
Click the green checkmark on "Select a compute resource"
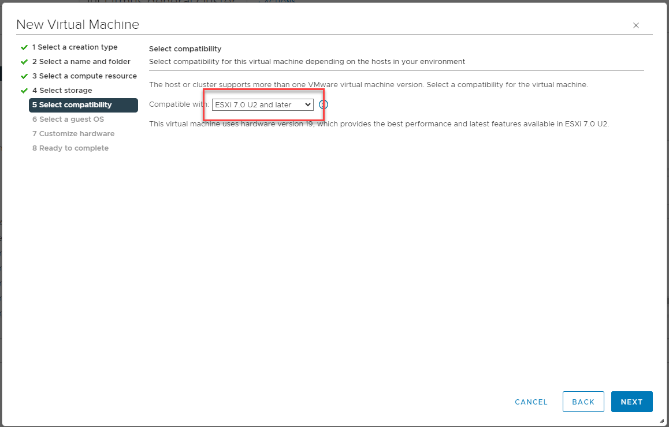point(24,76)
